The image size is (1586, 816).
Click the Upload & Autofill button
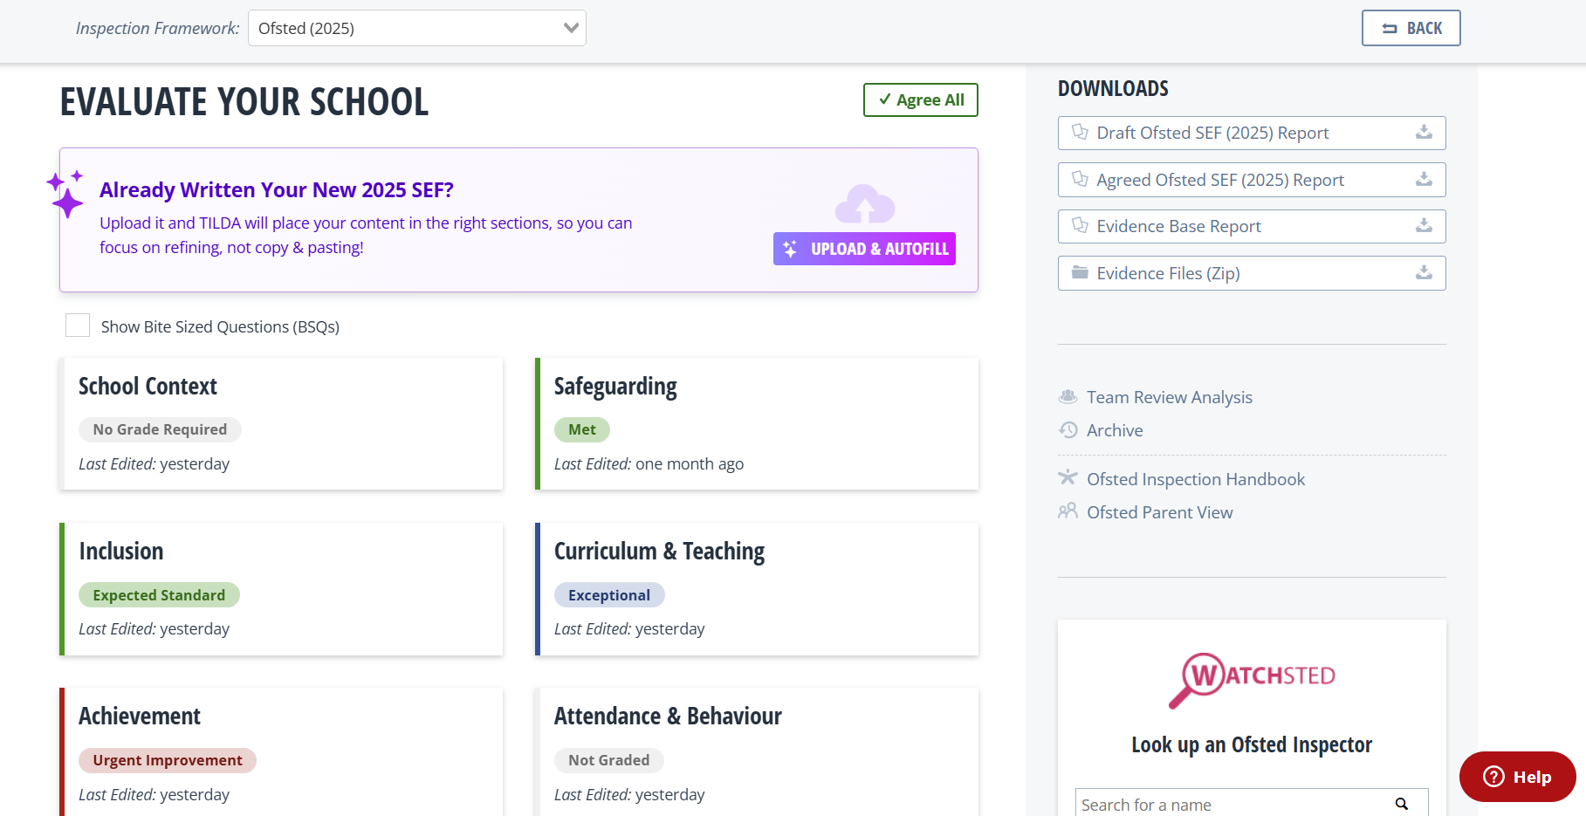click(x=864, y=249)
